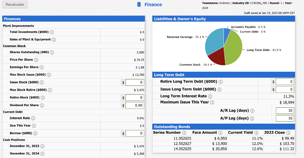Click the Retire Stock ($000) input field
The width and height of the screenshot is (304, 158).
point(135,98)
